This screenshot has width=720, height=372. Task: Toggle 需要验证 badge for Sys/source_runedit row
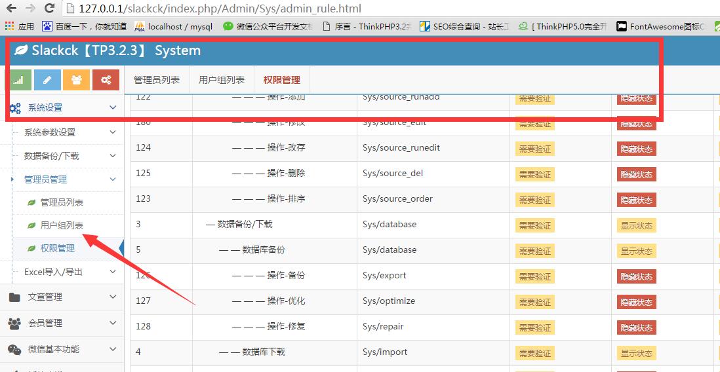tap(534, 149)
